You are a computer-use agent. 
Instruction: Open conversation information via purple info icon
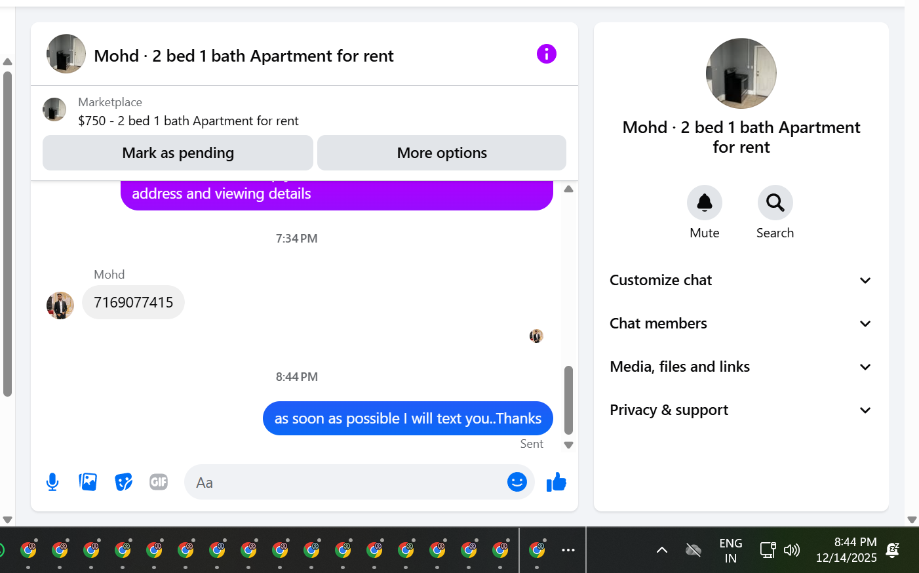pos(546,54)
